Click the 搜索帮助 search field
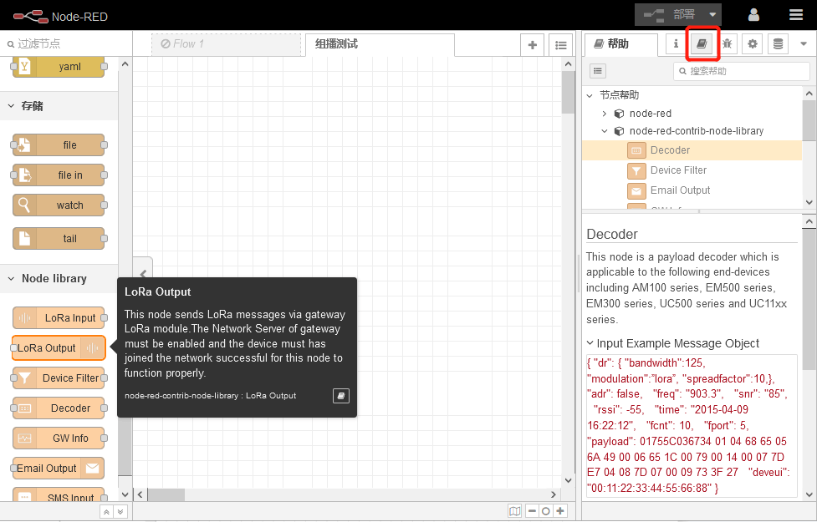The image size is (817, 522). click(x=742, y=71)
